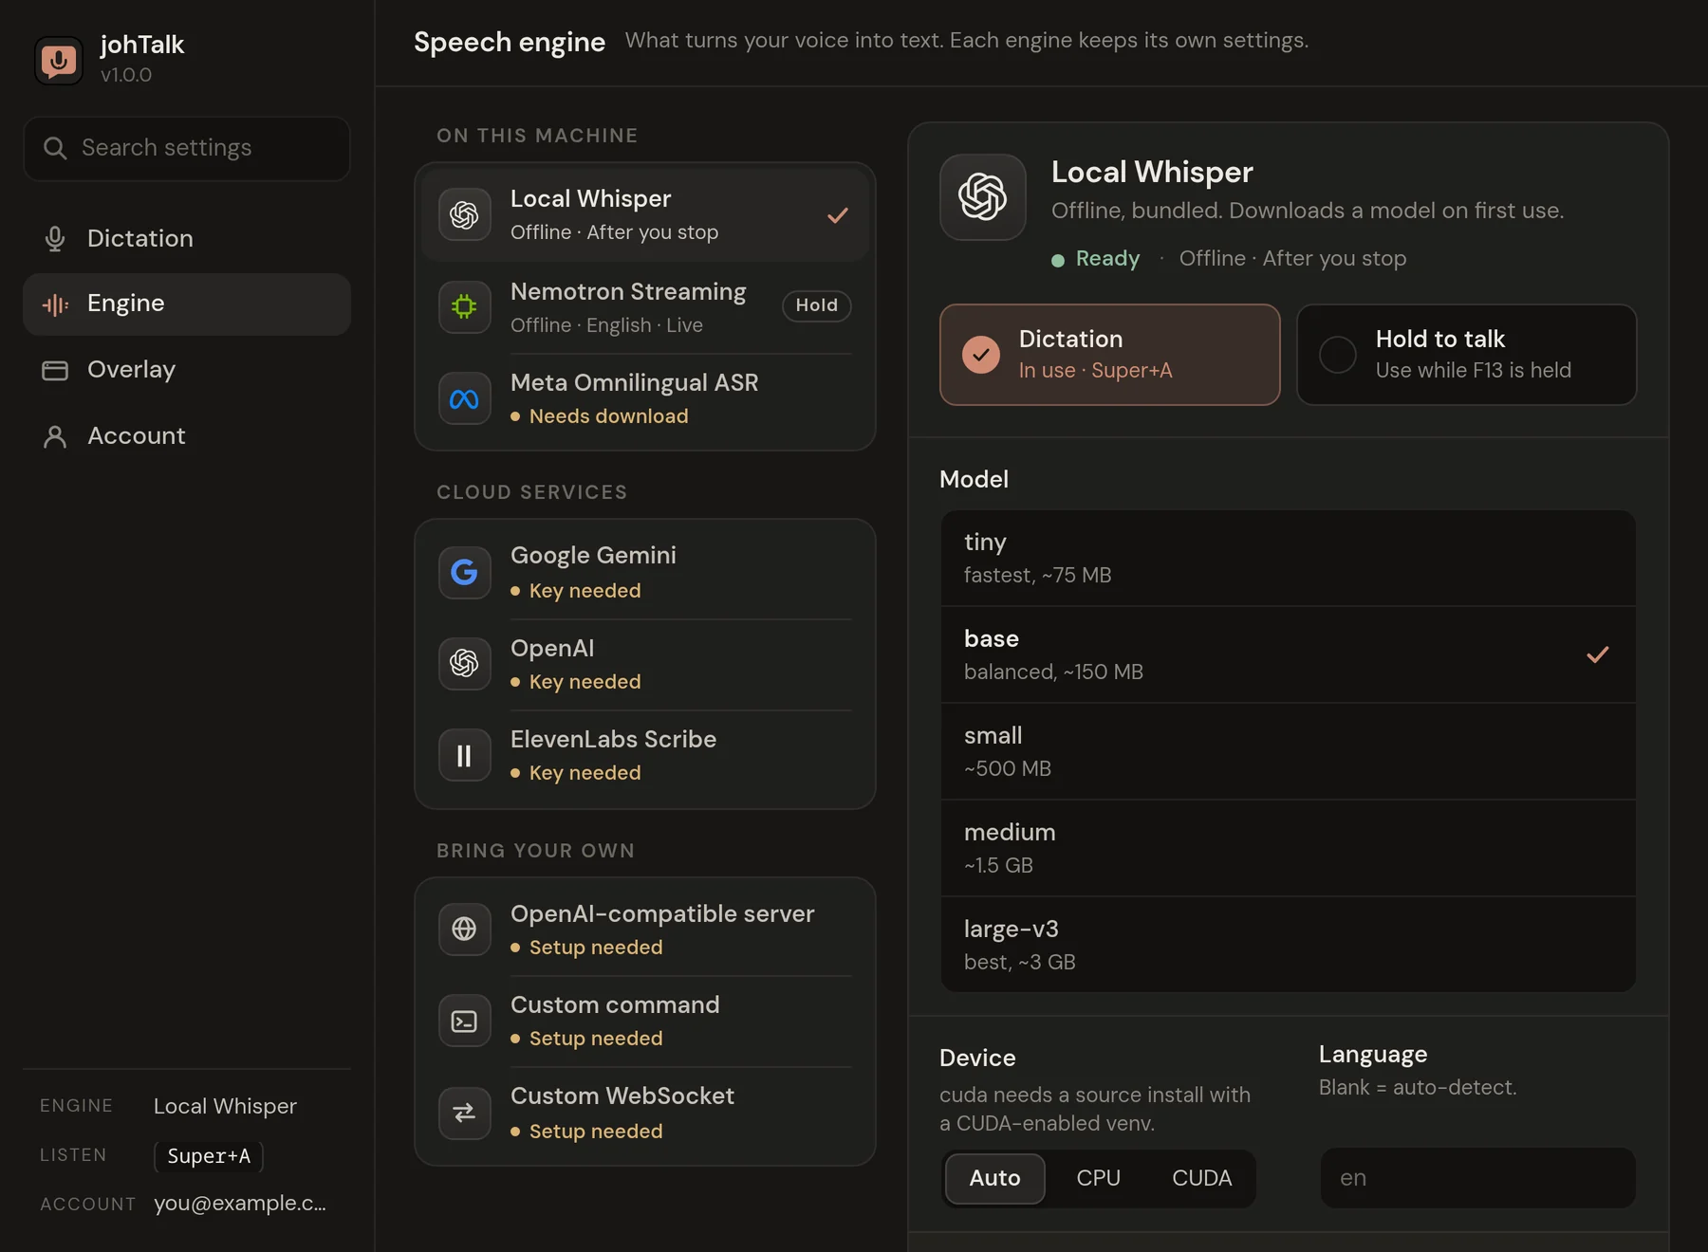Click the Meta Omnilingual ASR logo icon
1708x1252 pixels.
464,399
